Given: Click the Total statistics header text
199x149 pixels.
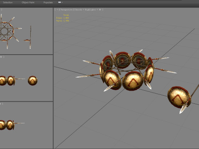Looking at the screenshot, I should [66, 15].
